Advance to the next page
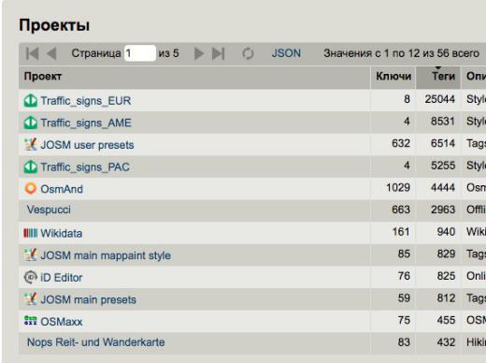 (199, 53)
